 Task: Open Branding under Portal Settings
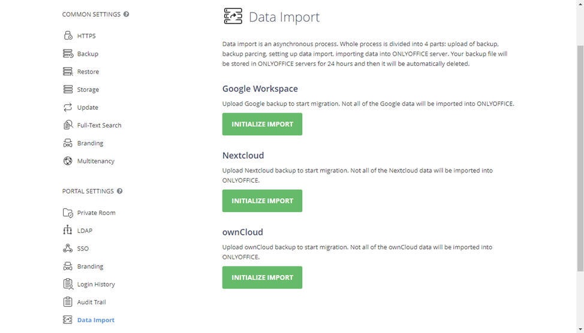[90, 266]
